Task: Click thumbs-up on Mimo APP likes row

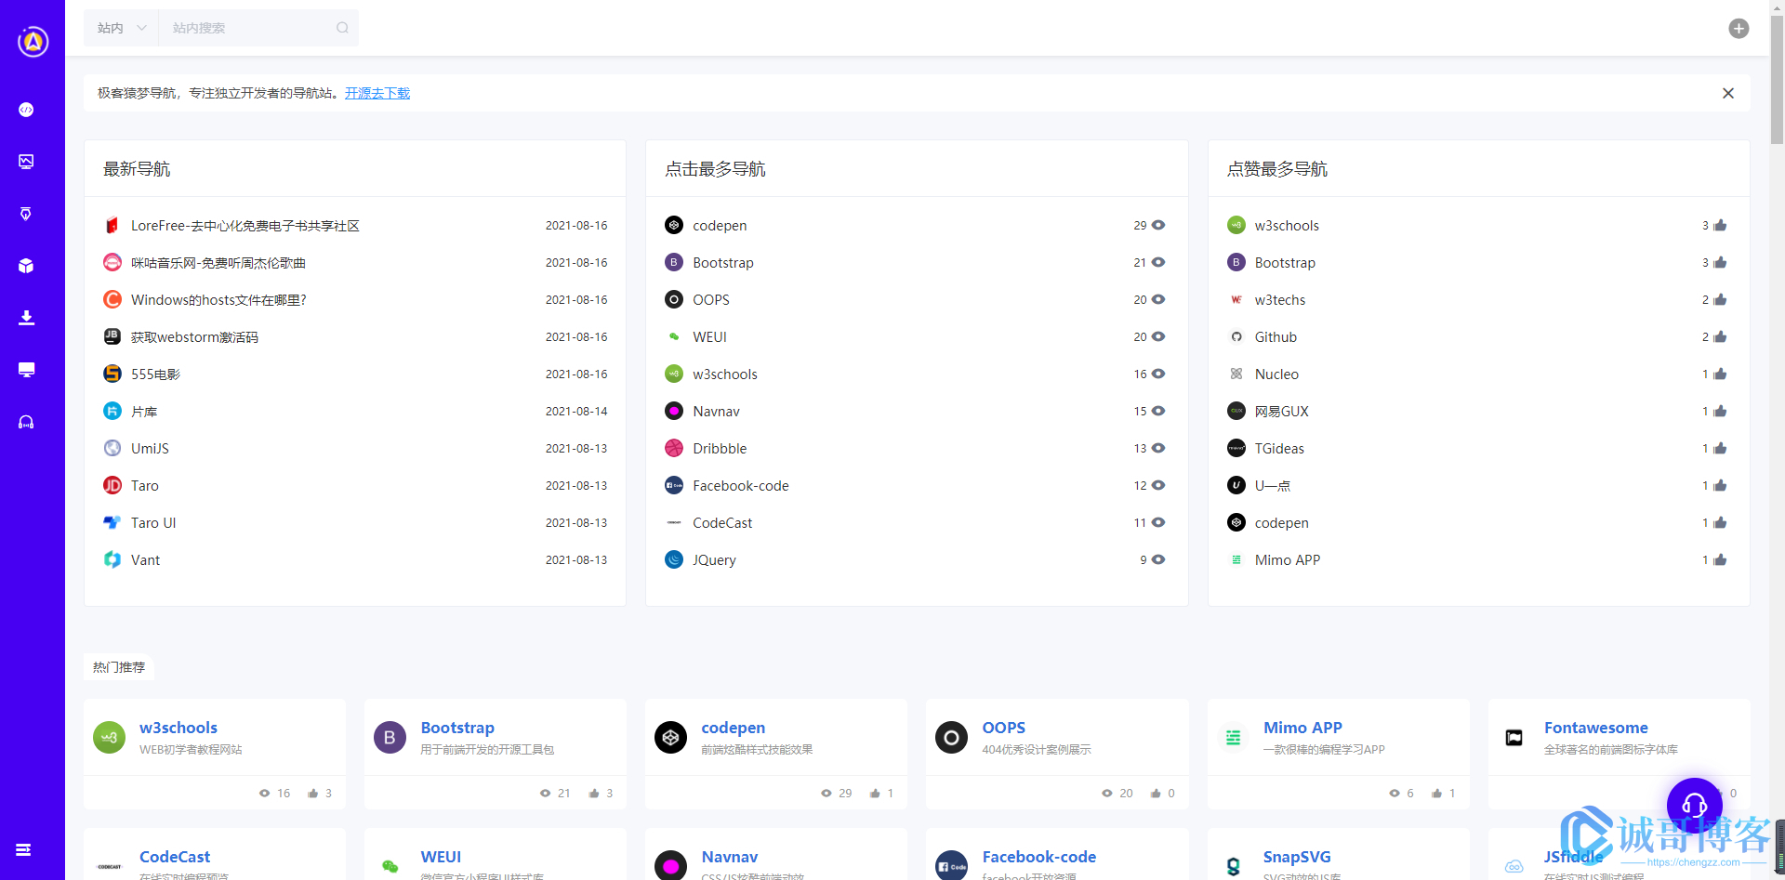Action: tap(1720, 560)
